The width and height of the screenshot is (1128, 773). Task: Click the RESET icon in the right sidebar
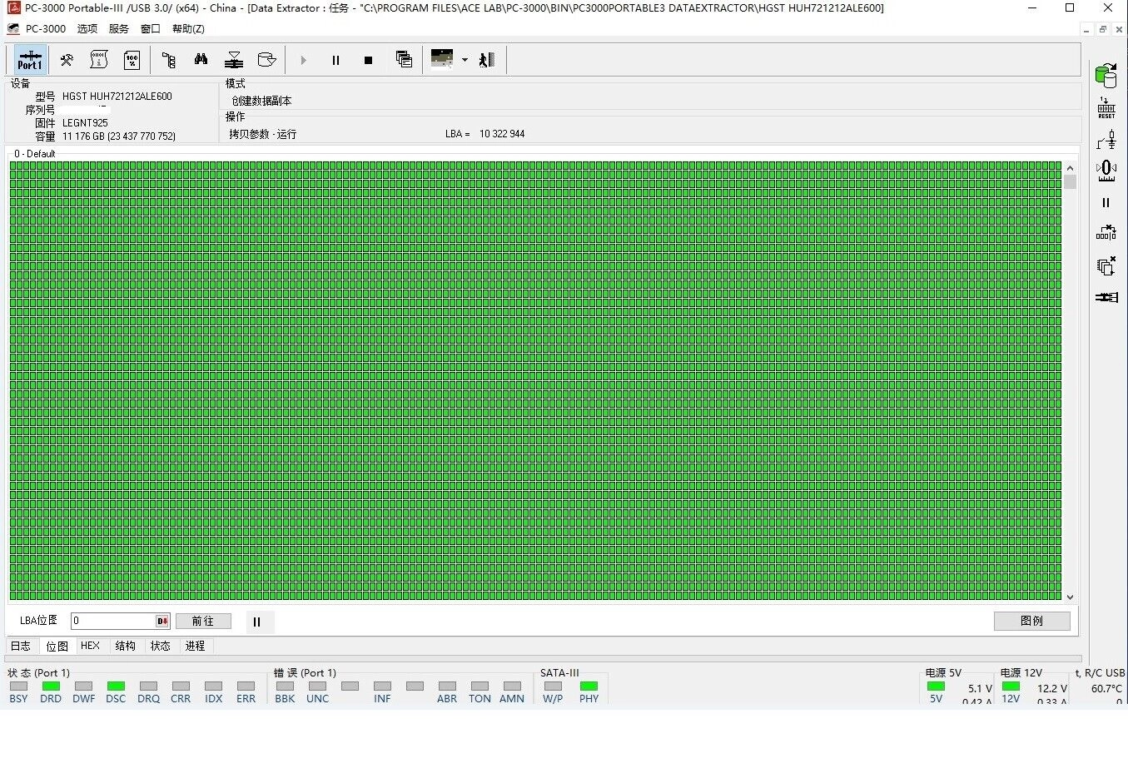1106,108
